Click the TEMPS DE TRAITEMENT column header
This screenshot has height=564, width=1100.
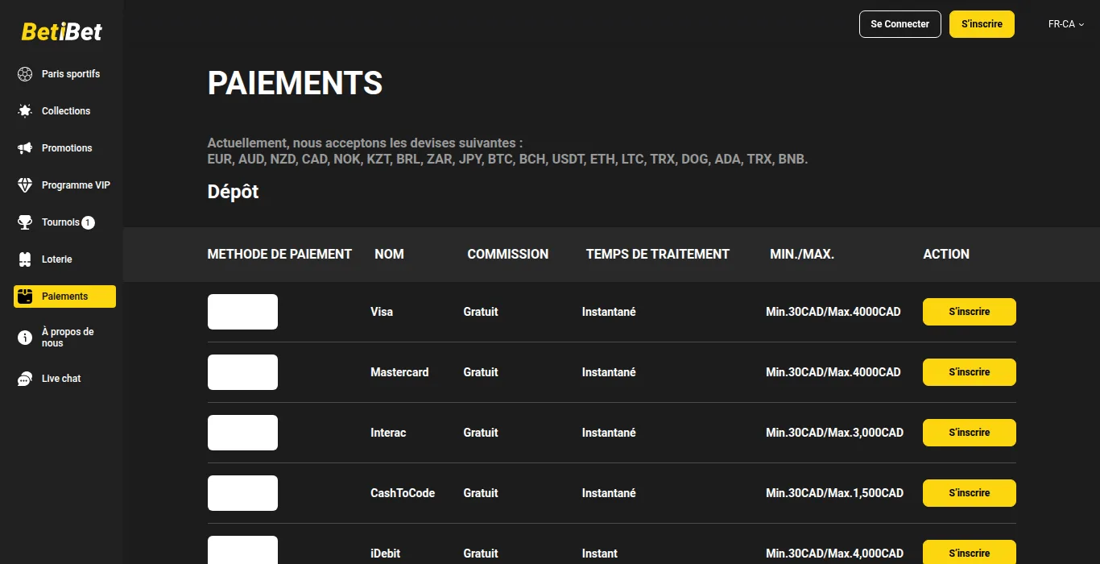pyautogui.click(x=658, y=254)
